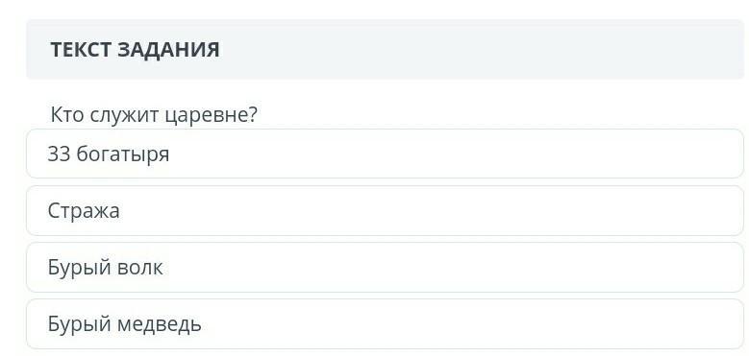This screenshot has height=356, width=749.
Task: Tap the last answer box Бурый медведь
Action: tap(385, 323)
